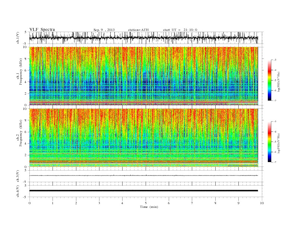Click the ch.1 waveform trace panel
Screen dimensions: 295x228
pyautogui.click(x=146, y=38)
